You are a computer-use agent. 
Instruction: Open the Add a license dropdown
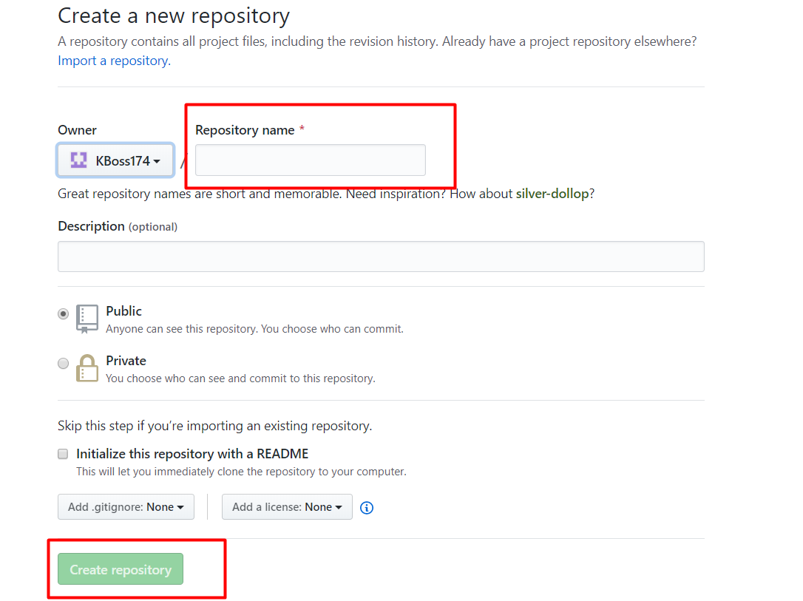[287, 507]
